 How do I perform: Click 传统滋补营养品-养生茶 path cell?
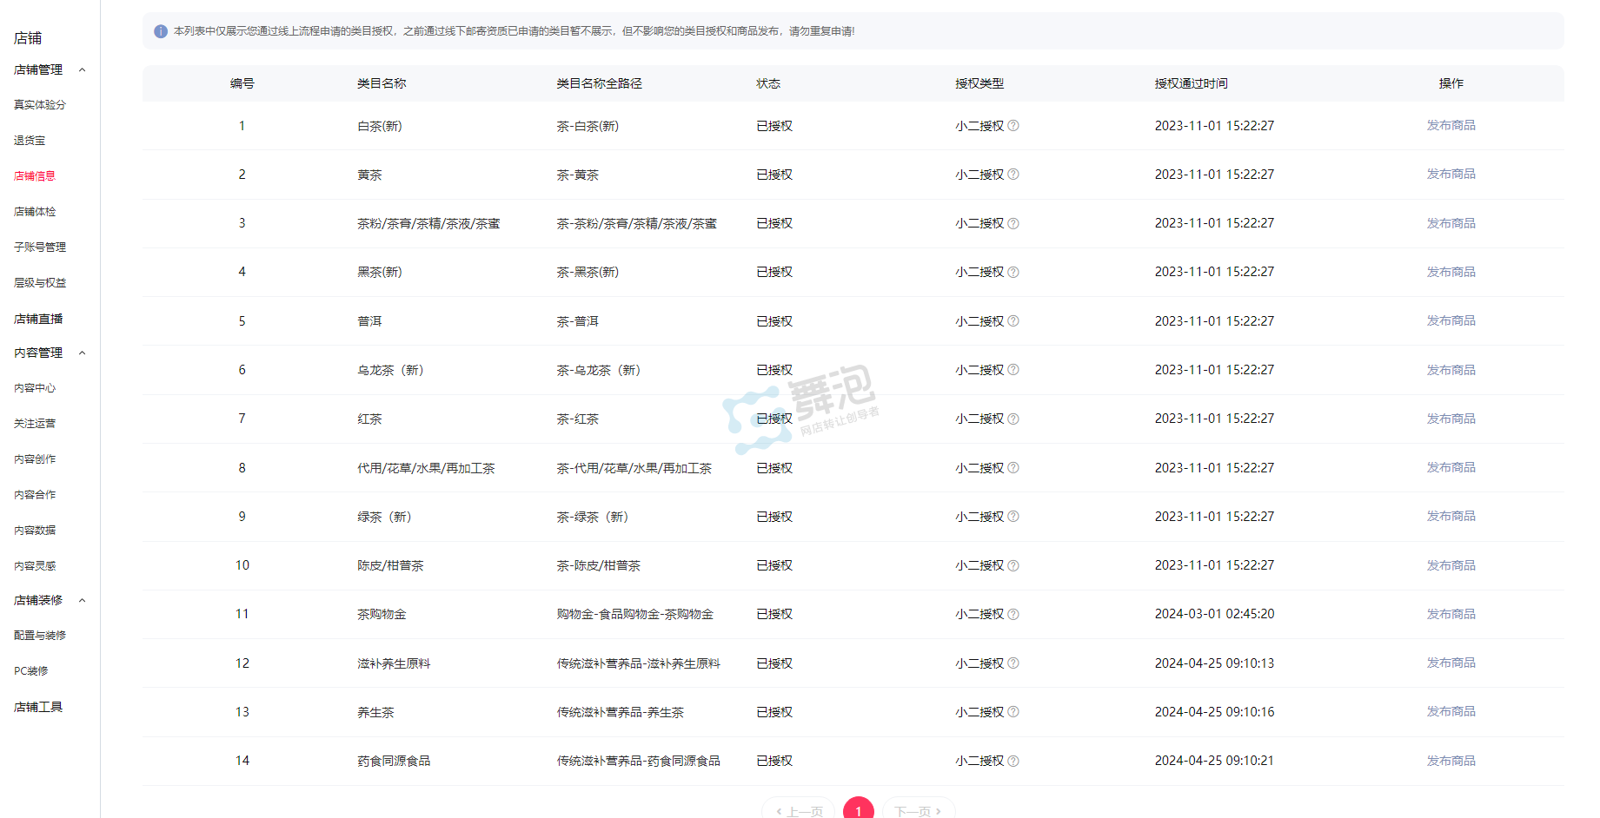point(621,712)
